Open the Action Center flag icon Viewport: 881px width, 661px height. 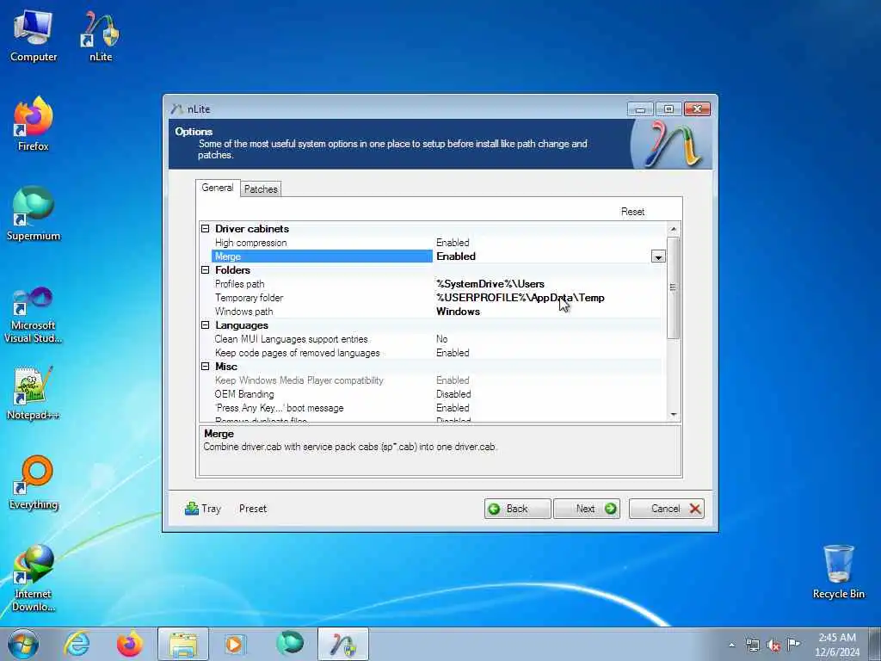pyautogui.click(x=793, y=645)
